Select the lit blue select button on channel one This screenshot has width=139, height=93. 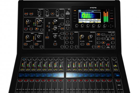(x=24, y=59)
